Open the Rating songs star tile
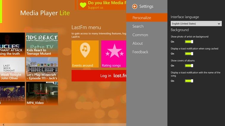The image size is (225, 126). click(x=114, y=54)
